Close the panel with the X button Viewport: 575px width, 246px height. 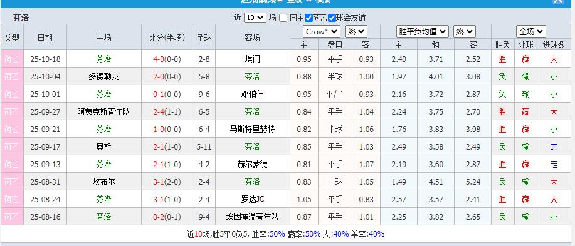558,1
